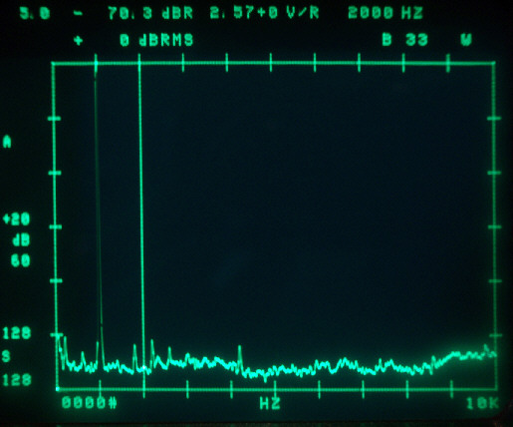Select the 2000 HZ cursor frequency readout
513x427 pixels.
385,14
